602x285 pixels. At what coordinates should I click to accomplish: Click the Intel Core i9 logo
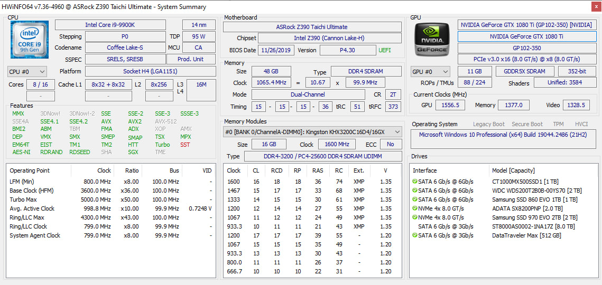click(x=30, y=40)
